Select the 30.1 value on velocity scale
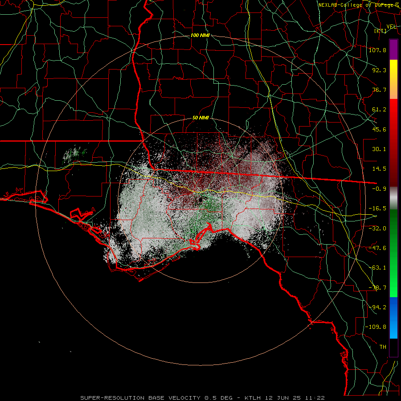This screenshot has height=401, width=401. pyautogui.click(x=379, y=149)
